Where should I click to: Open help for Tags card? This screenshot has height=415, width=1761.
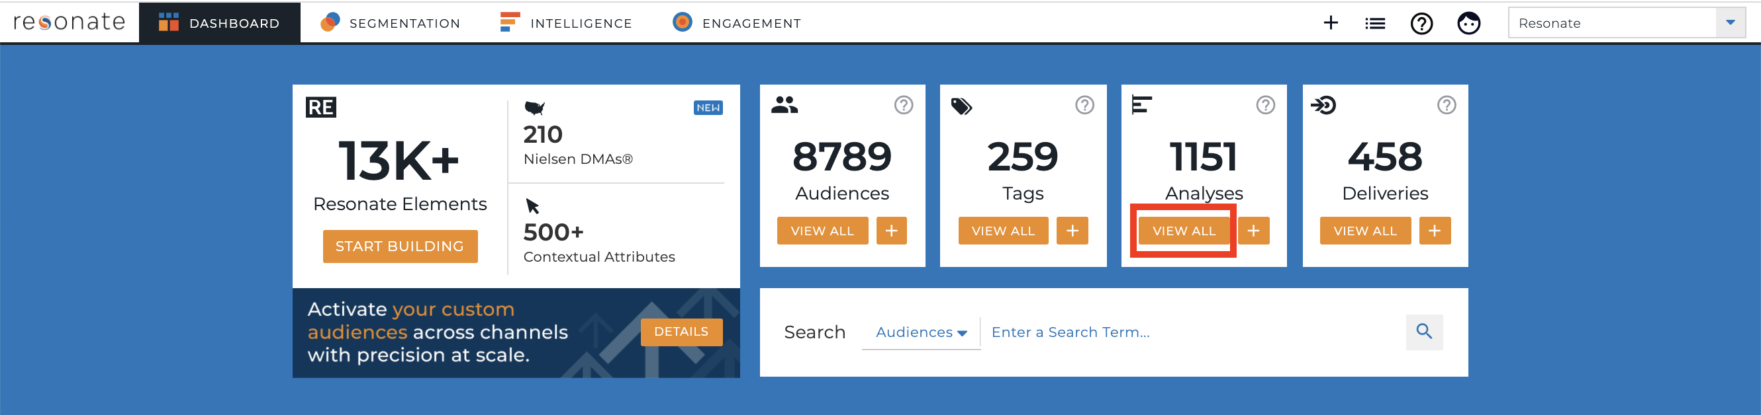click(1084, 104)
